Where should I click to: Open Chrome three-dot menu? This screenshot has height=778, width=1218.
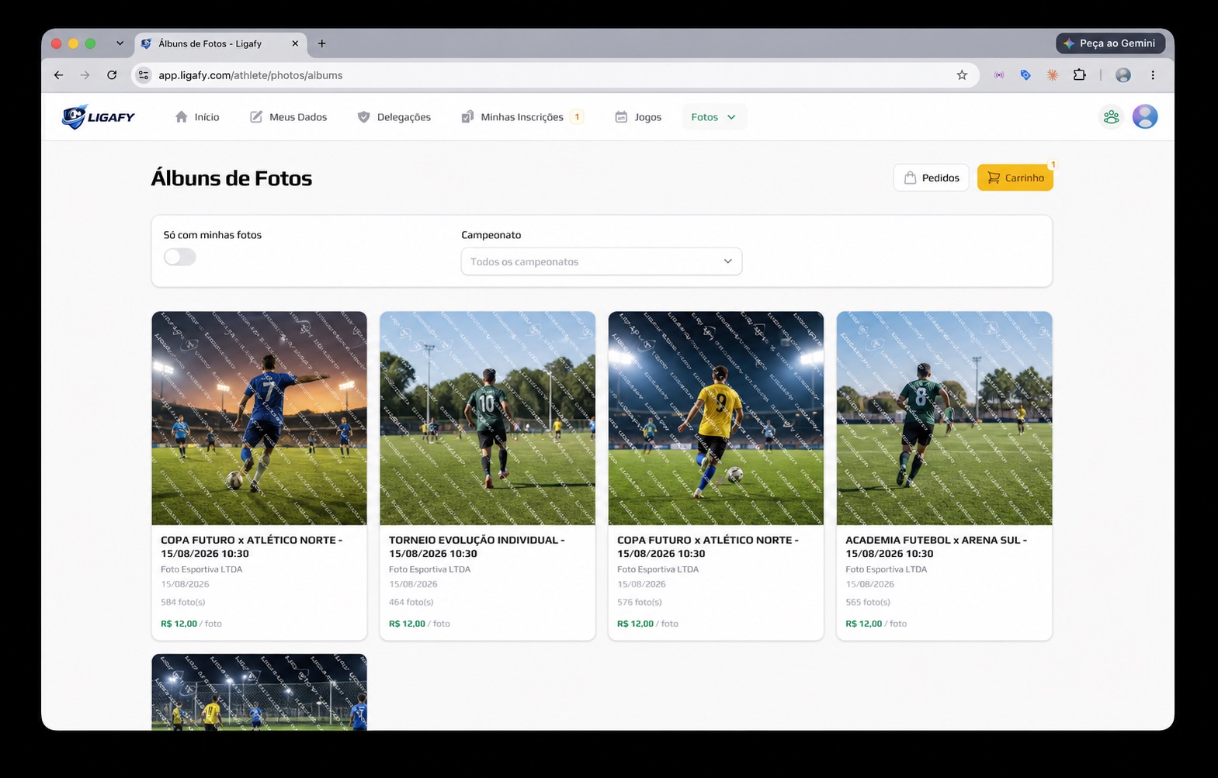coord(1153,75)
